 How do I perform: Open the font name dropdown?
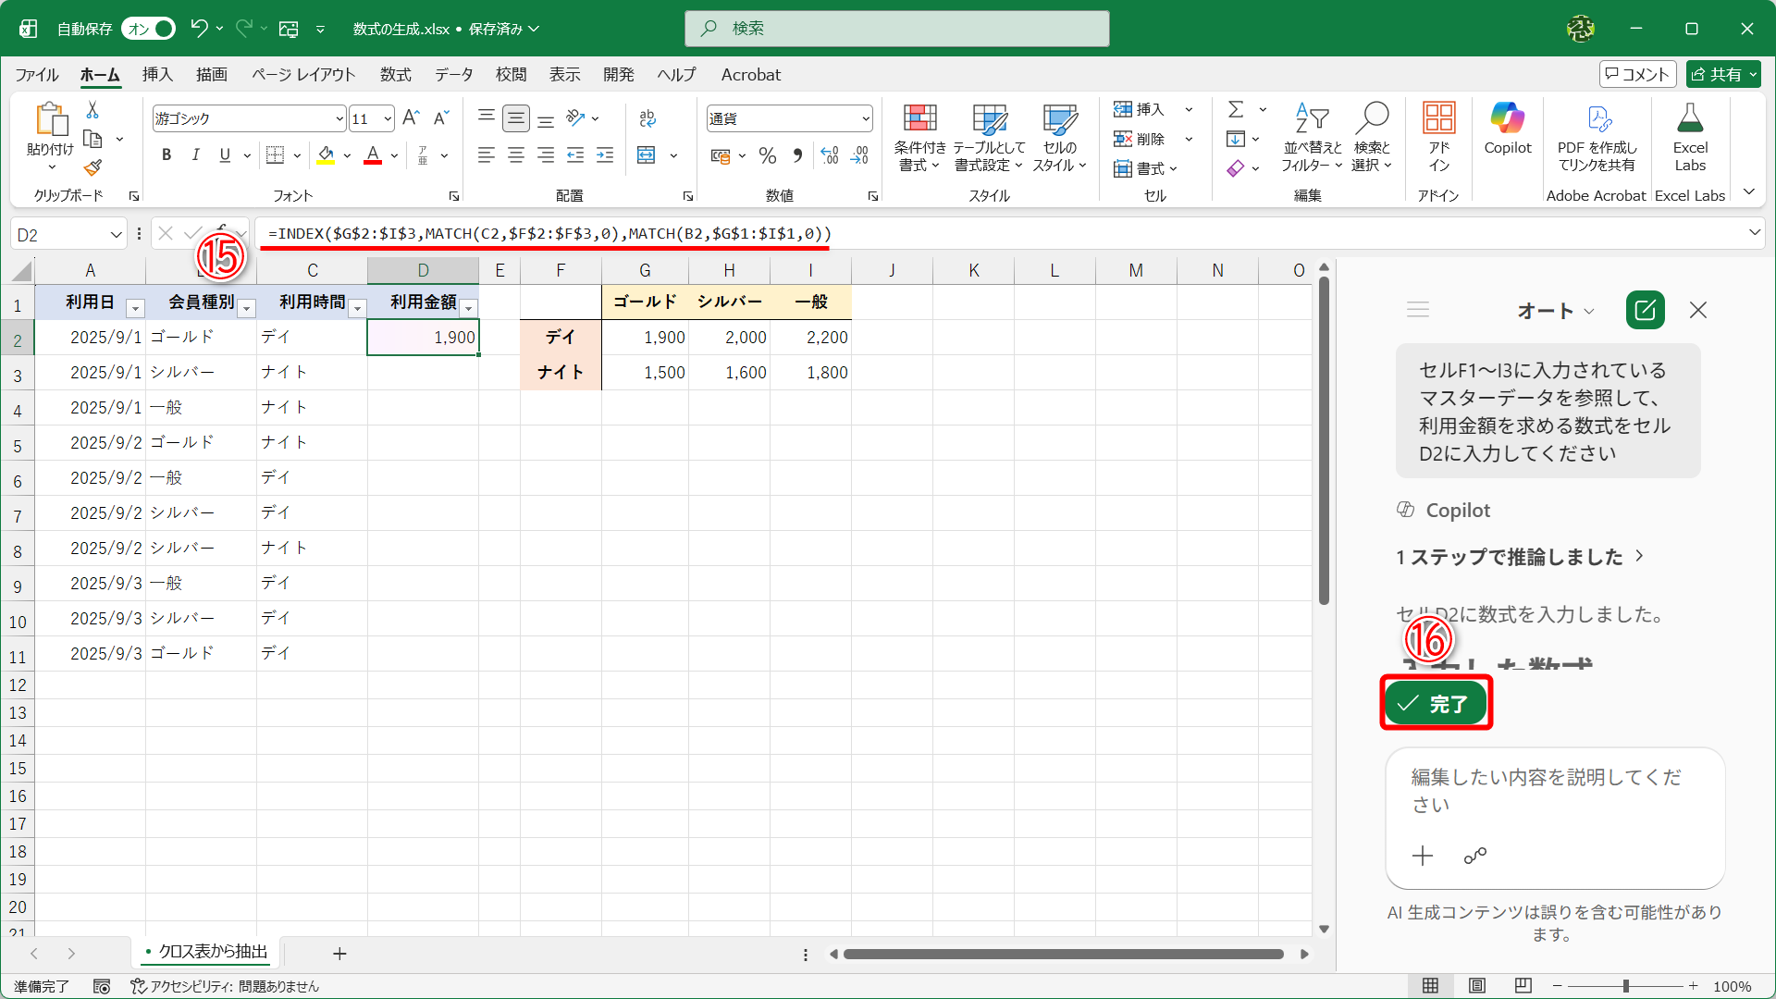[x=339, y=118]
